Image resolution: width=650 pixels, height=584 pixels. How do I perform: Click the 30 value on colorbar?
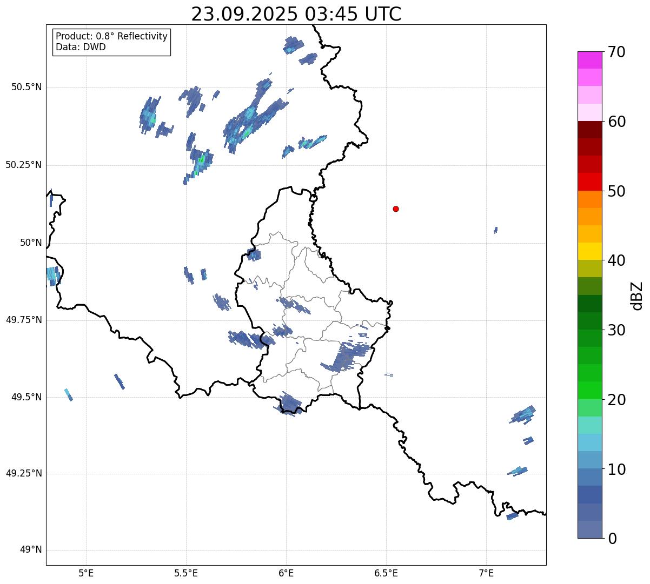point(616,330)
